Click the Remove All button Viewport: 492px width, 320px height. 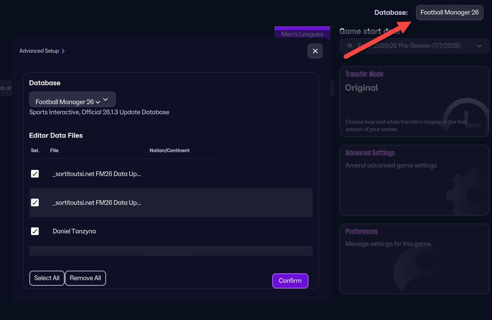(x=85, y=278)
